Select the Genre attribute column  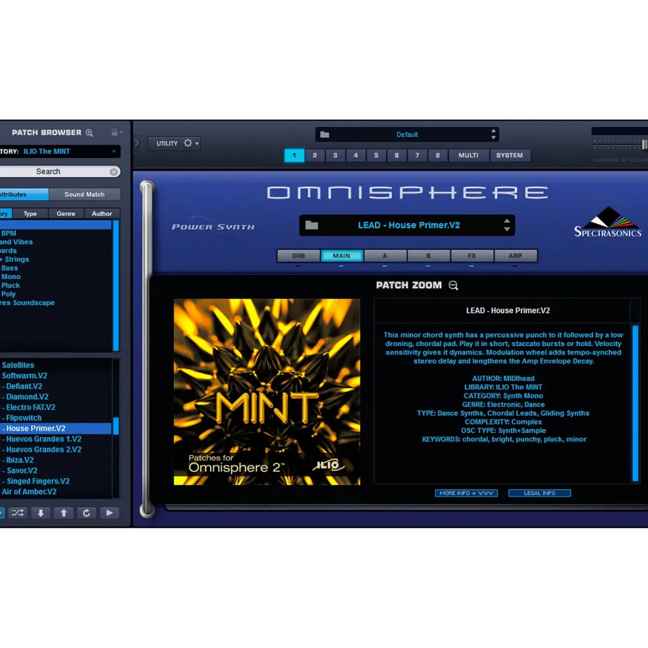click(66, 214)
